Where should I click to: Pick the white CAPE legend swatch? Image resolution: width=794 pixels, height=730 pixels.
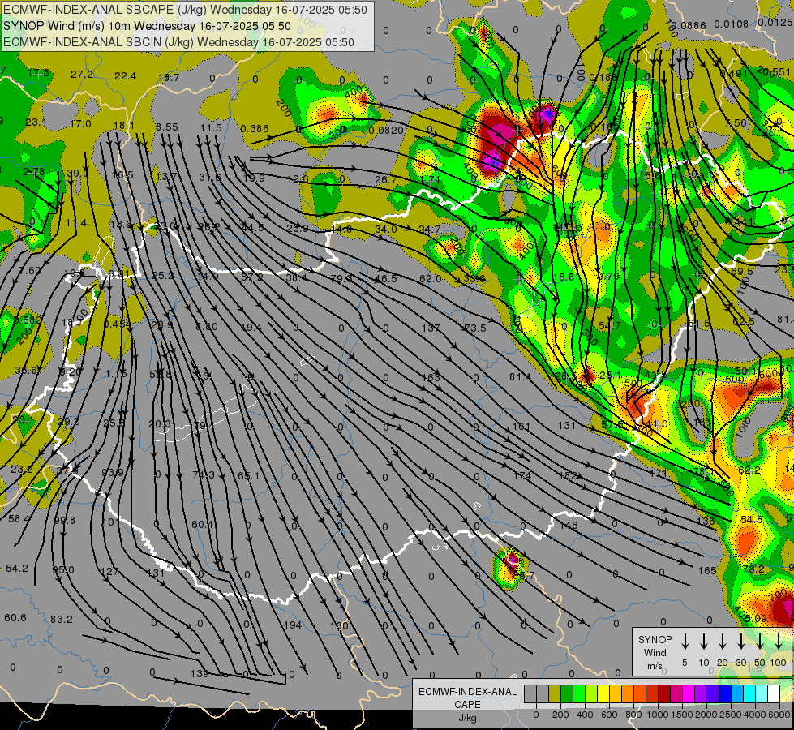click(775, 693)
